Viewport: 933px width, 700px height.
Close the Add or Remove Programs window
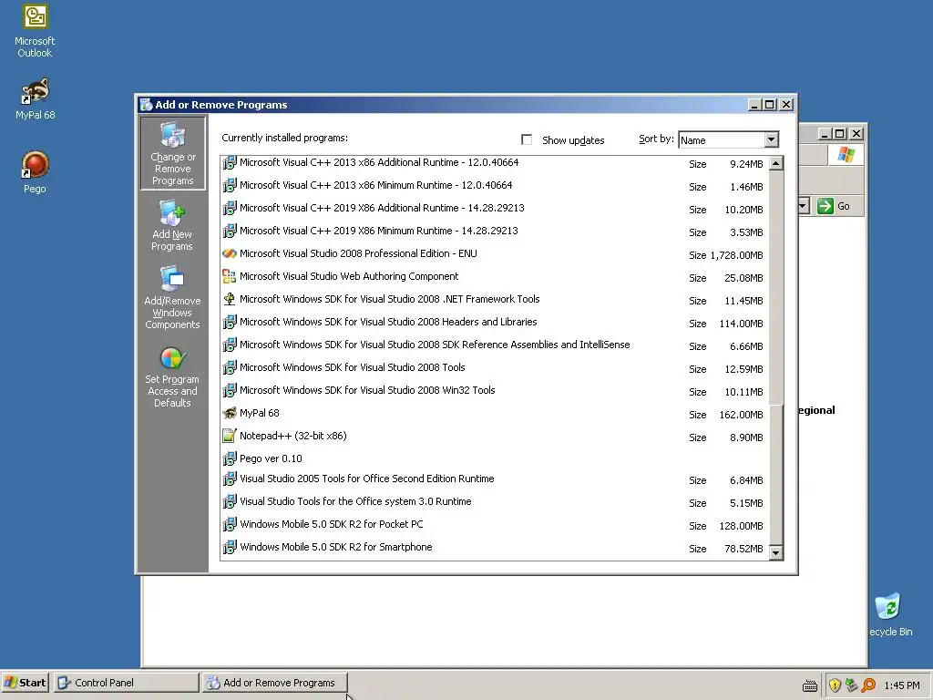point(786,105)
